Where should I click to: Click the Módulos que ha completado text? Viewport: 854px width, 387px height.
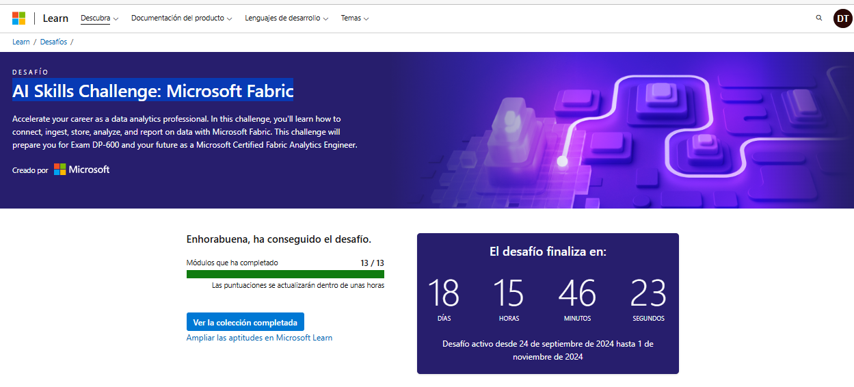tap(232, 263)
